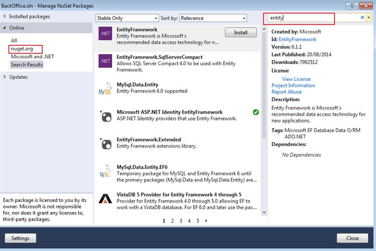Image resolution: width=376 pixels, height=251 pixels.
Task: Click current results page 1
Action: point(164,221)
